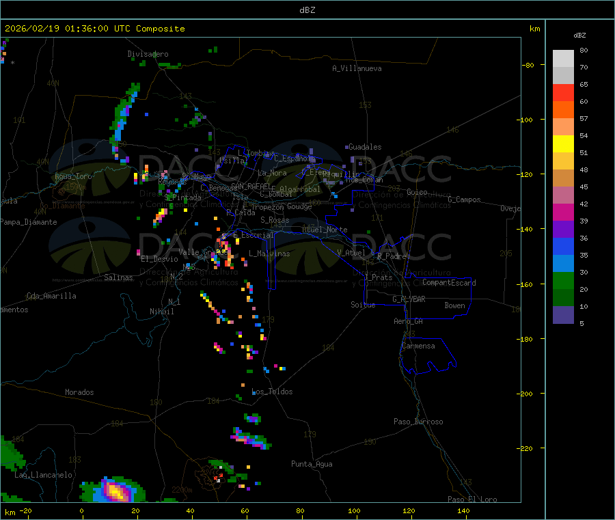
Task: Click the S_Pintada label
Action: coord(182,197)
